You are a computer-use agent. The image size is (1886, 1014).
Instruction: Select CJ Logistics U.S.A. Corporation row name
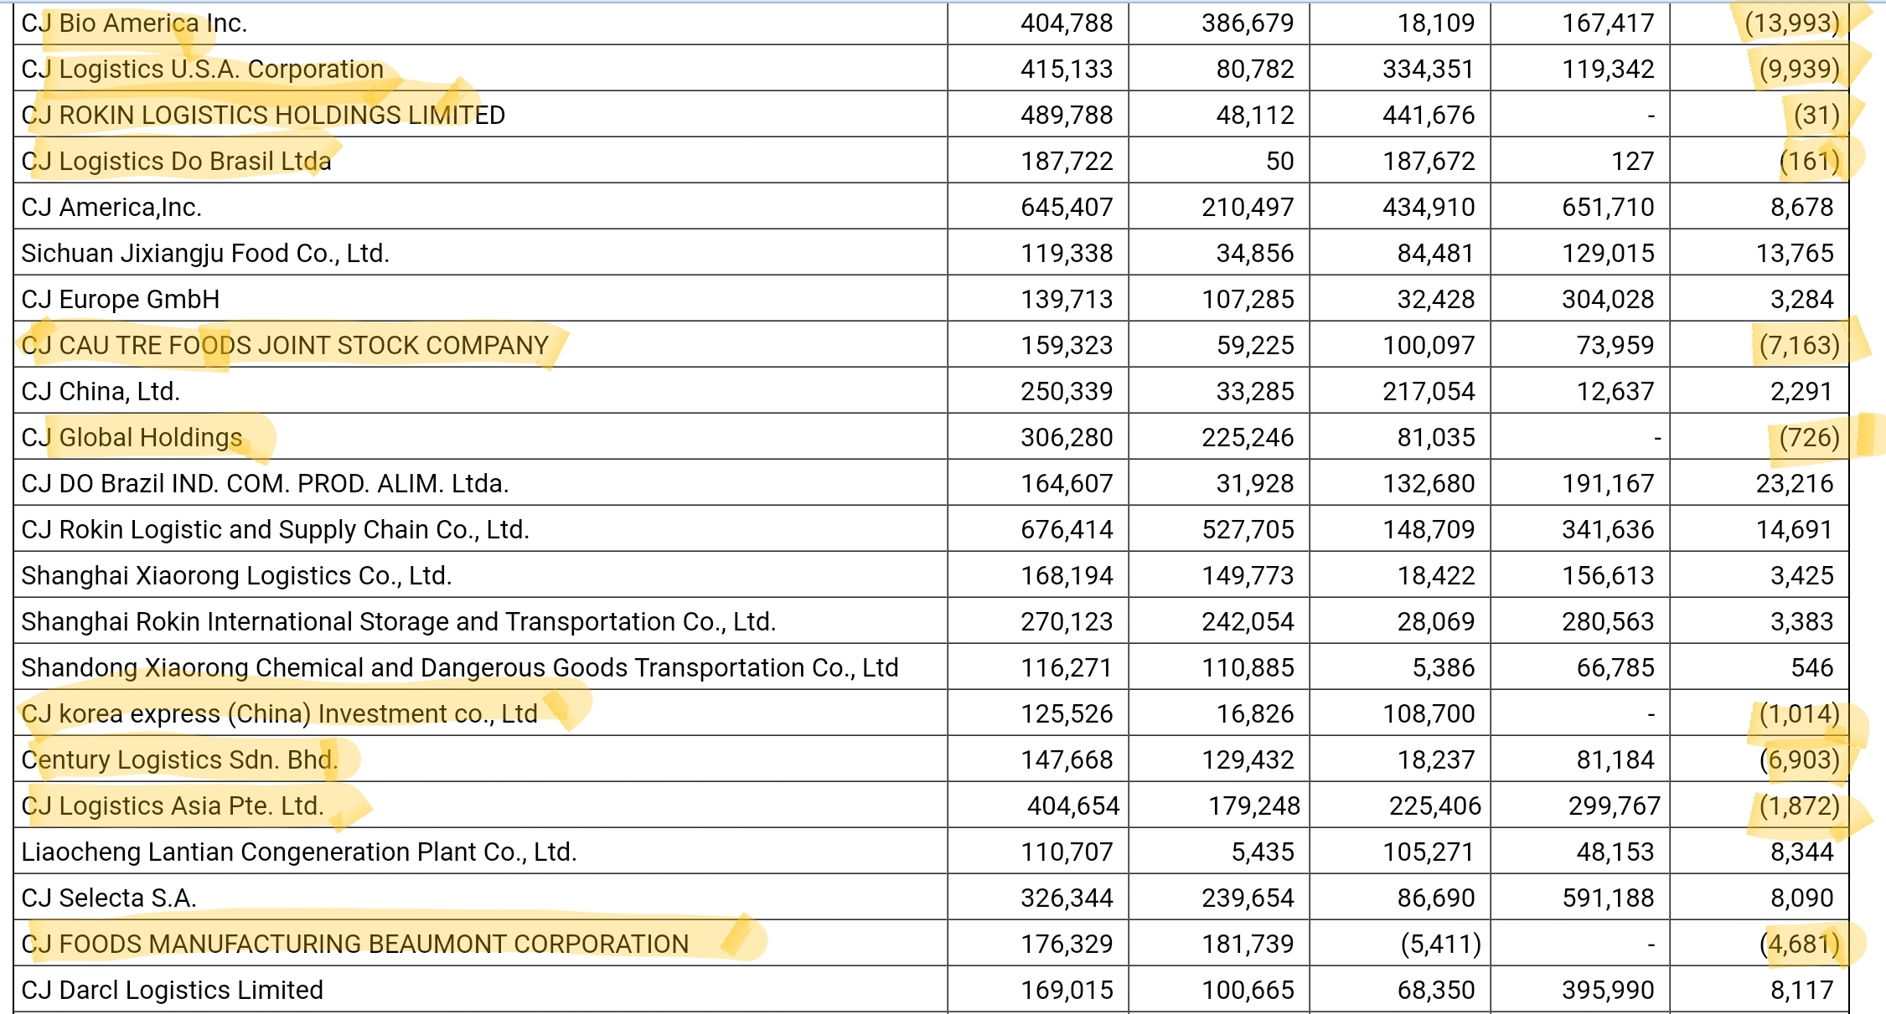[202, 69]
